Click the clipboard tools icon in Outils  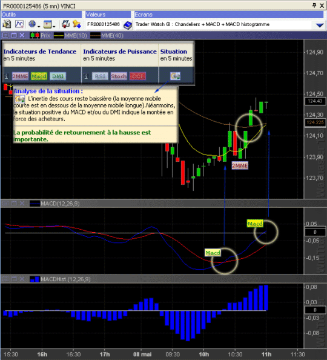tap(7, 24)
